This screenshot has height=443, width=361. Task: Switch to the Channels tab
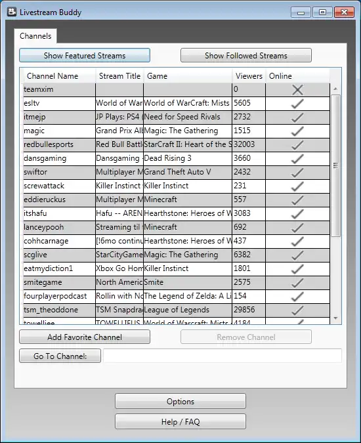click(x=35, y=36)
